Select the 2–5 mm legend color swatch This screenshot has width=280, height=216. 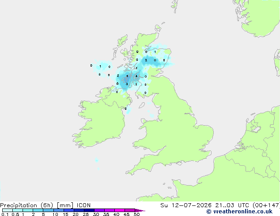38,210
